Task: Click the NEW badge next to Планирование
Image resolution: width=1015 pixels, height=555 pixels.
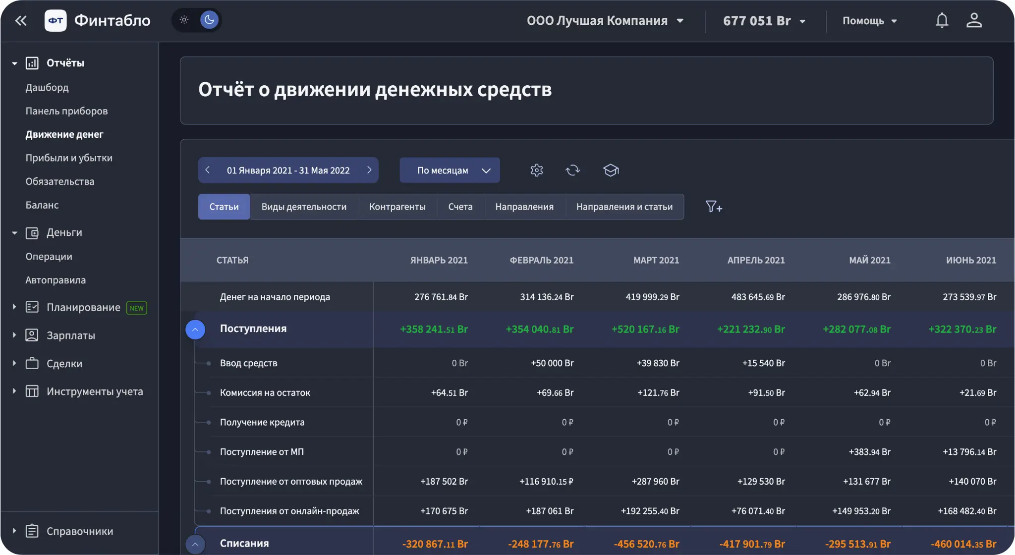Action: pos(136,308)
